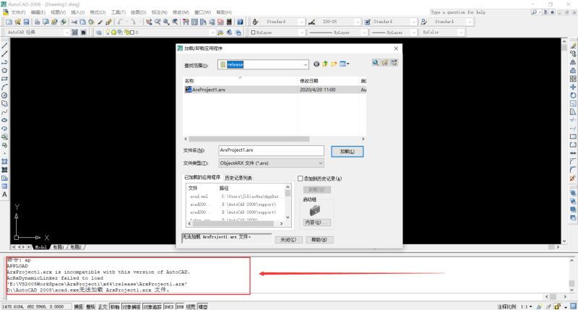This screenshot has width=578, height=310.
Task: Click the Model layout tab
Action: click(40, 247)
